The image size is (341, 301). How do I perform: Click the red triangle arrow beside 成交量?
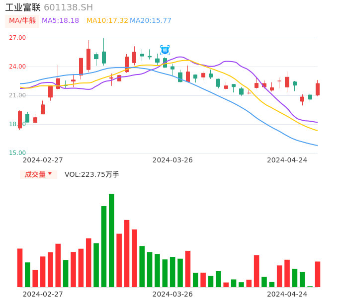coord(50,174)
